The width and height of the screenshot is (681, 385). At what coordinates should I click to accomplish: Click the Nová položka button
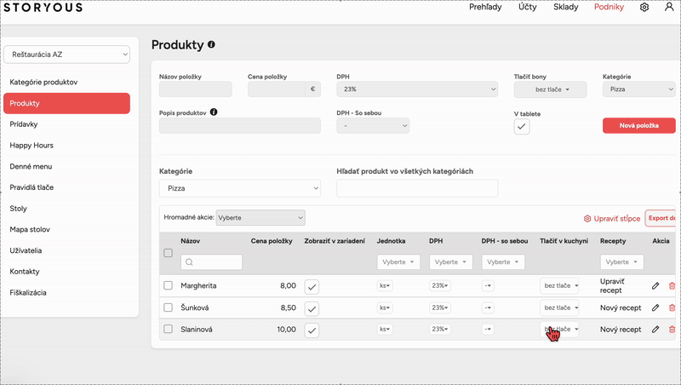[x=639, y=125]
